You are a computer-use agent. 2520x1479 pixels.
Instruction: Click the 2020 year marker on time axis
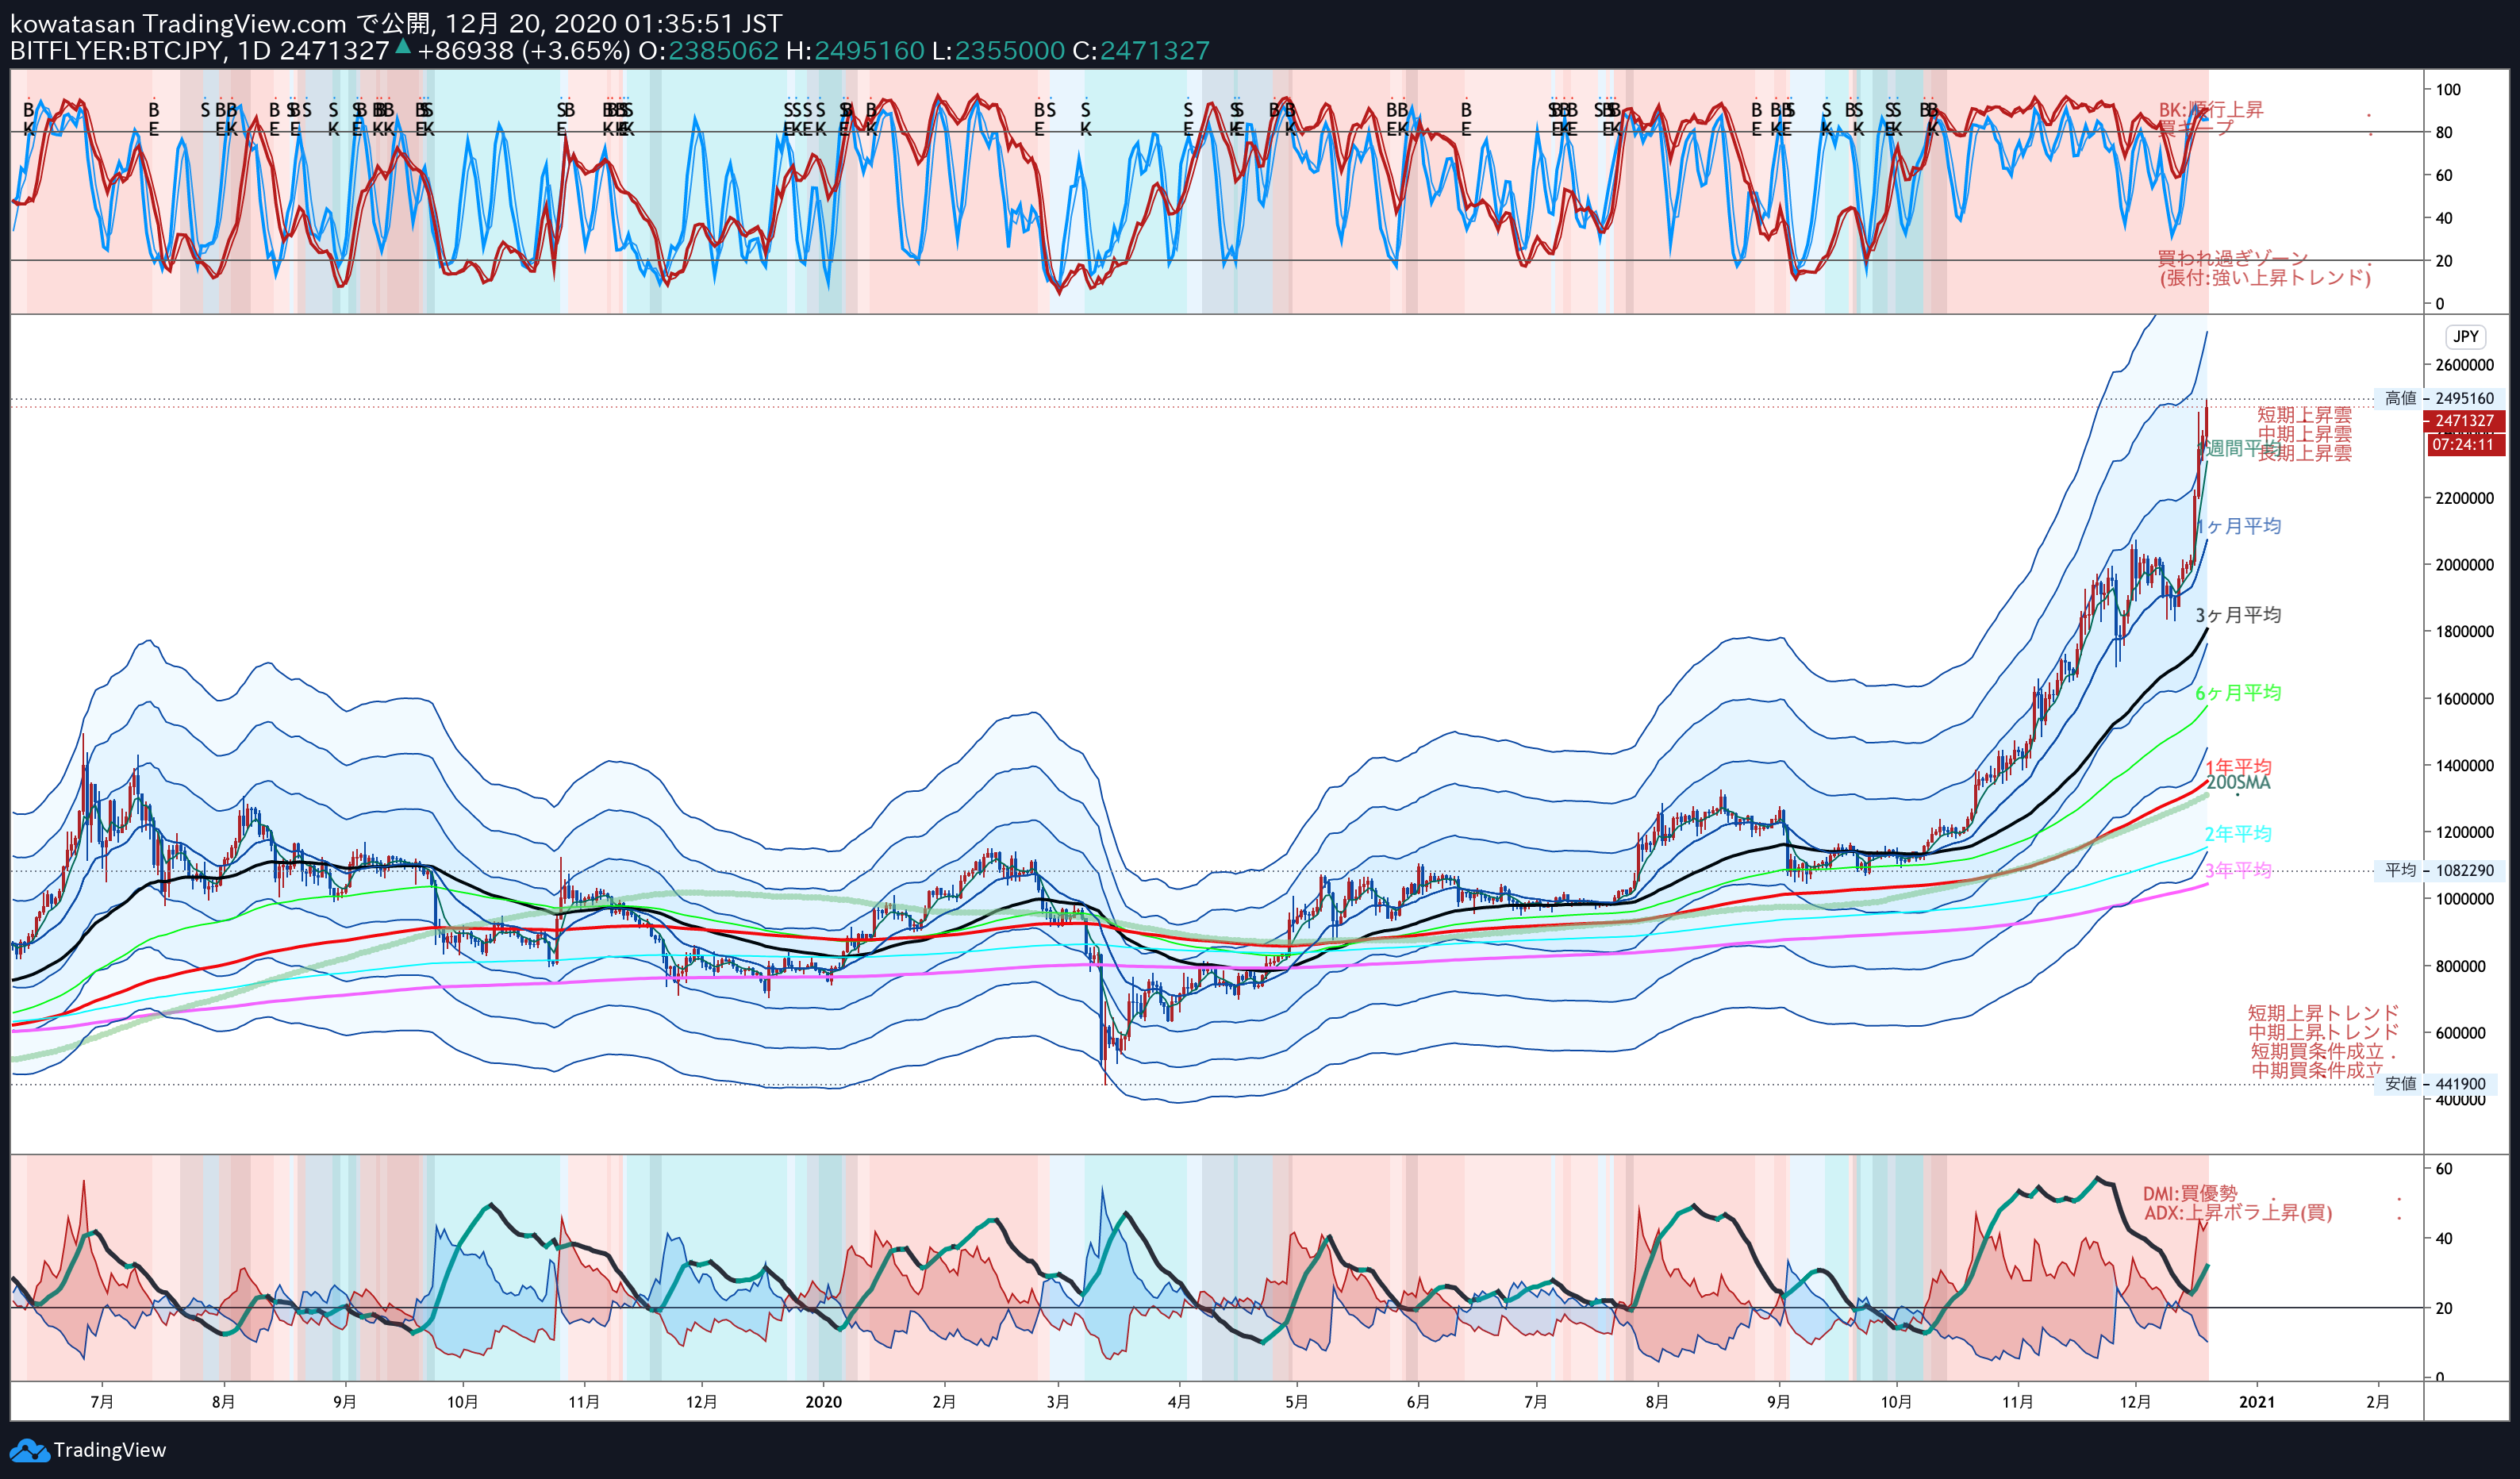point(823,1402)
